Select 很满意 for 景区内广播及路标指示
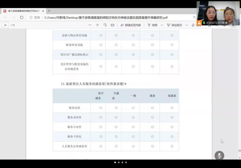Screen dimensions: 241x168 [x=172, y=54]
